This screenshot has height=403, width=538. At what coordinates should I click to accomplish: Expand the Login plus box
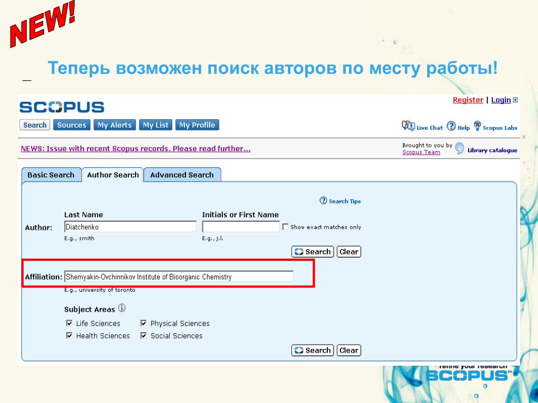click(x=515, y=100)
